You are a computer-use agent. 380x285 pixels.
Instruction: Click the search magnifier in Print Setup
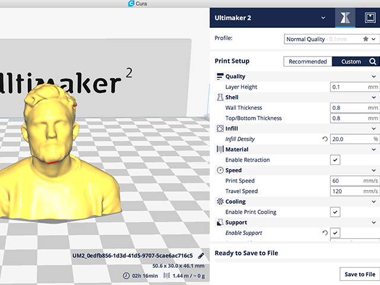(x=373, y=62)
